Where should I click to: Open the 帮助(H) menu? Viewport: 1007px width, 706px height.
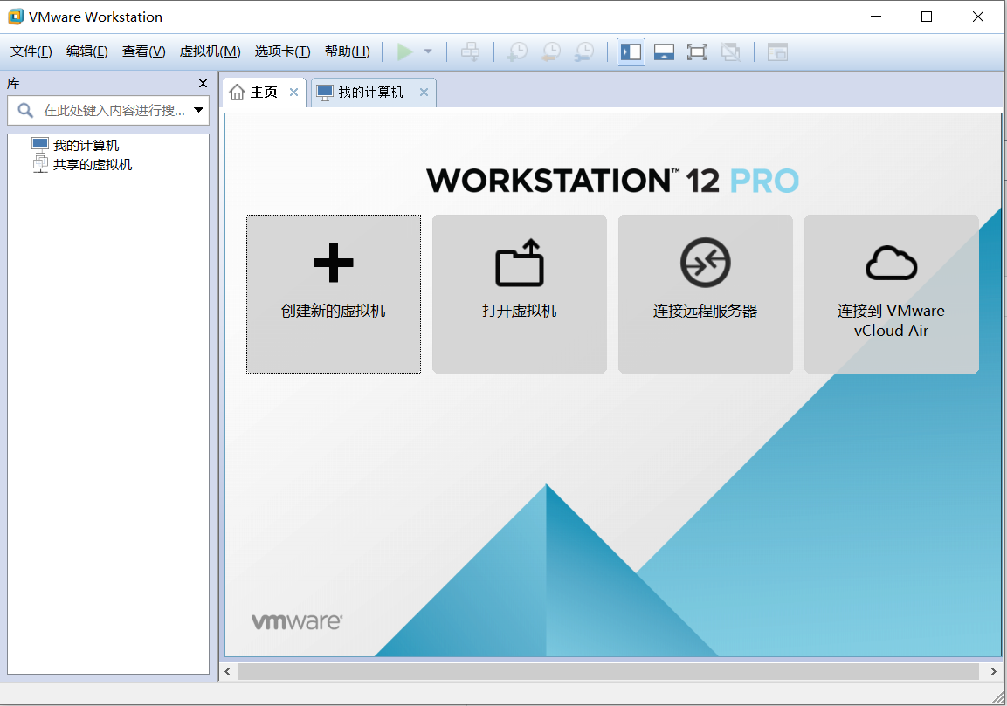coord(348,51)
